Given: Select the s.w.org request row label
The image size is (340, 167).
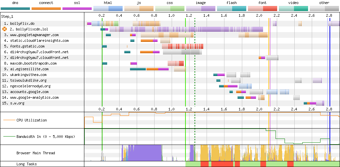Looking at the screenshot, I should 18,103.
